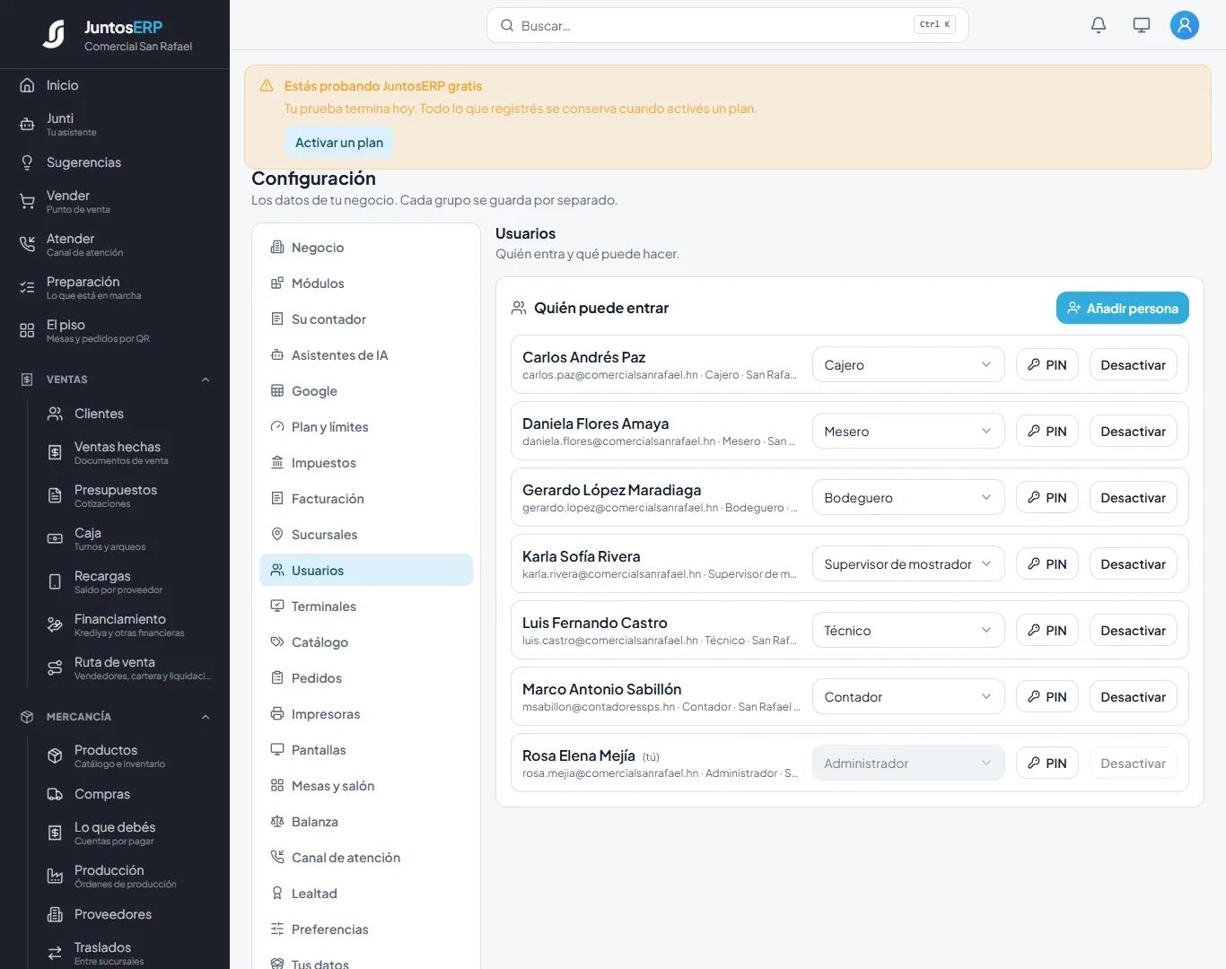The height and width of the screenshot is (969, 1226).
Task: Click Activar un plan button
Action: pos(339,143)
